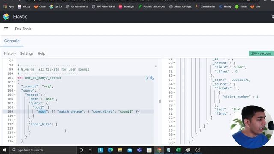The image size is (274, 154).
Task: Click the GET one_to_many/_search request line
Action: point(39,78)
